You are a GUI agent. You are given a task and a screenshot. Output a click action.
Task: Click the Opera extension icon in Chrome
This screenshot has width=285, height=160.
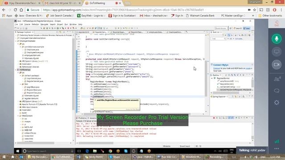pos(274,10)
